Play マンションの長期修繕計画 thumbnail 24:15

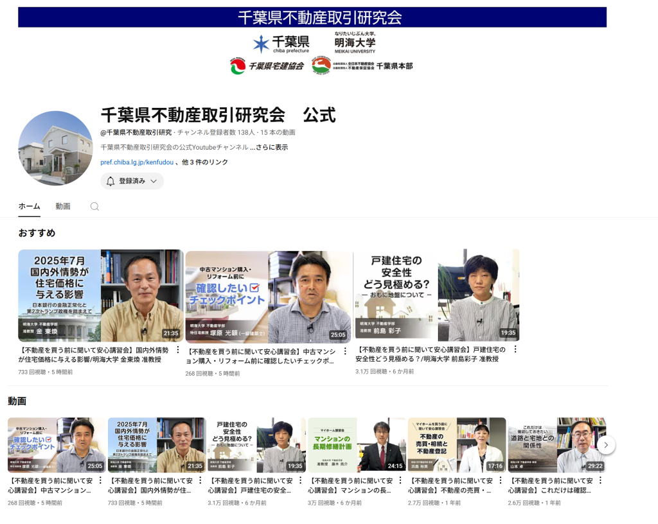click(x=357, y=445)
